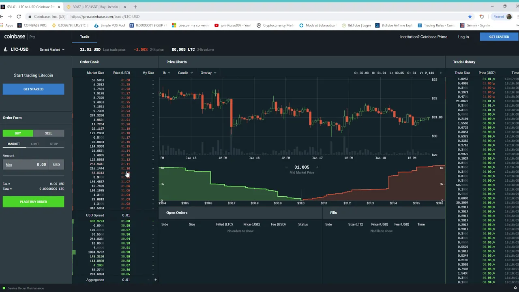Open the COINBASE PRO bookmark
Image resolution: width=519 pixels, height=292 pixels.
pyautogui.click(x=32, y=25)
